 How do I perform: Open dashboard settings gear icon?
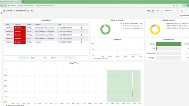tap(158, 11)
